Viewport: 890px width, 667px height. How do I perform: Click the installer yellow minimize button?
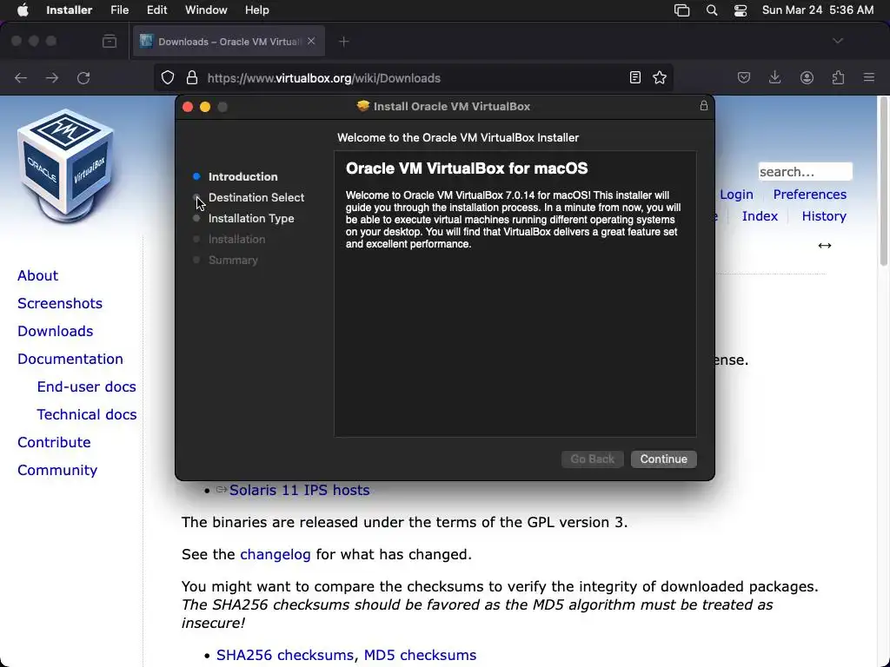205,107
